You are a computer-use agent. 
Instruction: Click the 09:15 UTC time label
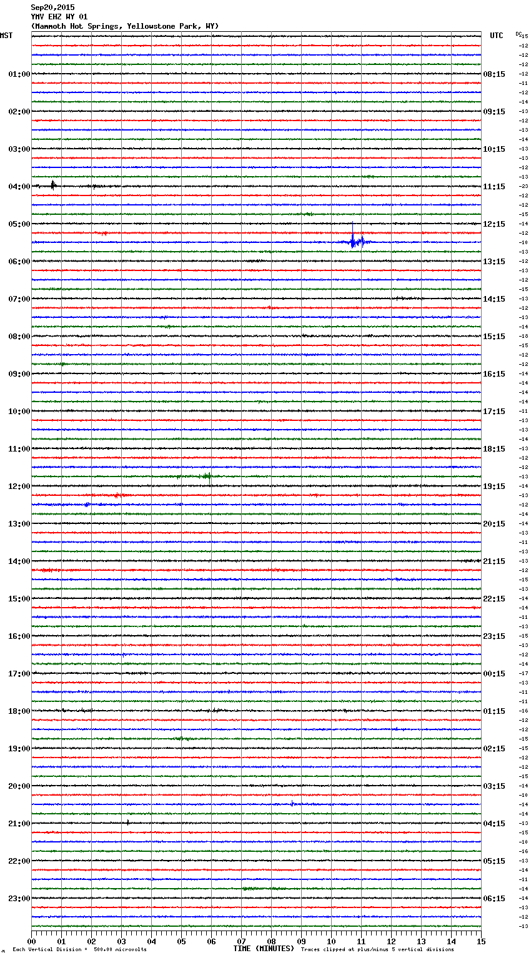(494, 112)
